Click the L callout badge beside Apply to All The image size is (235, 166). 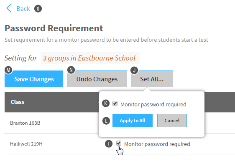(106, 121)
